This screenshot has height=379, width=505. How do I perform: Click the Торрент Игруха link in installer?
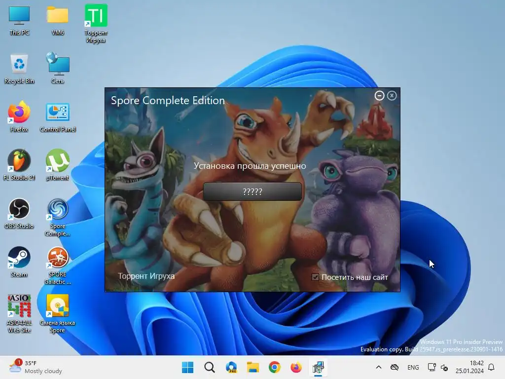pyautogui.click(x=146, y=276)
